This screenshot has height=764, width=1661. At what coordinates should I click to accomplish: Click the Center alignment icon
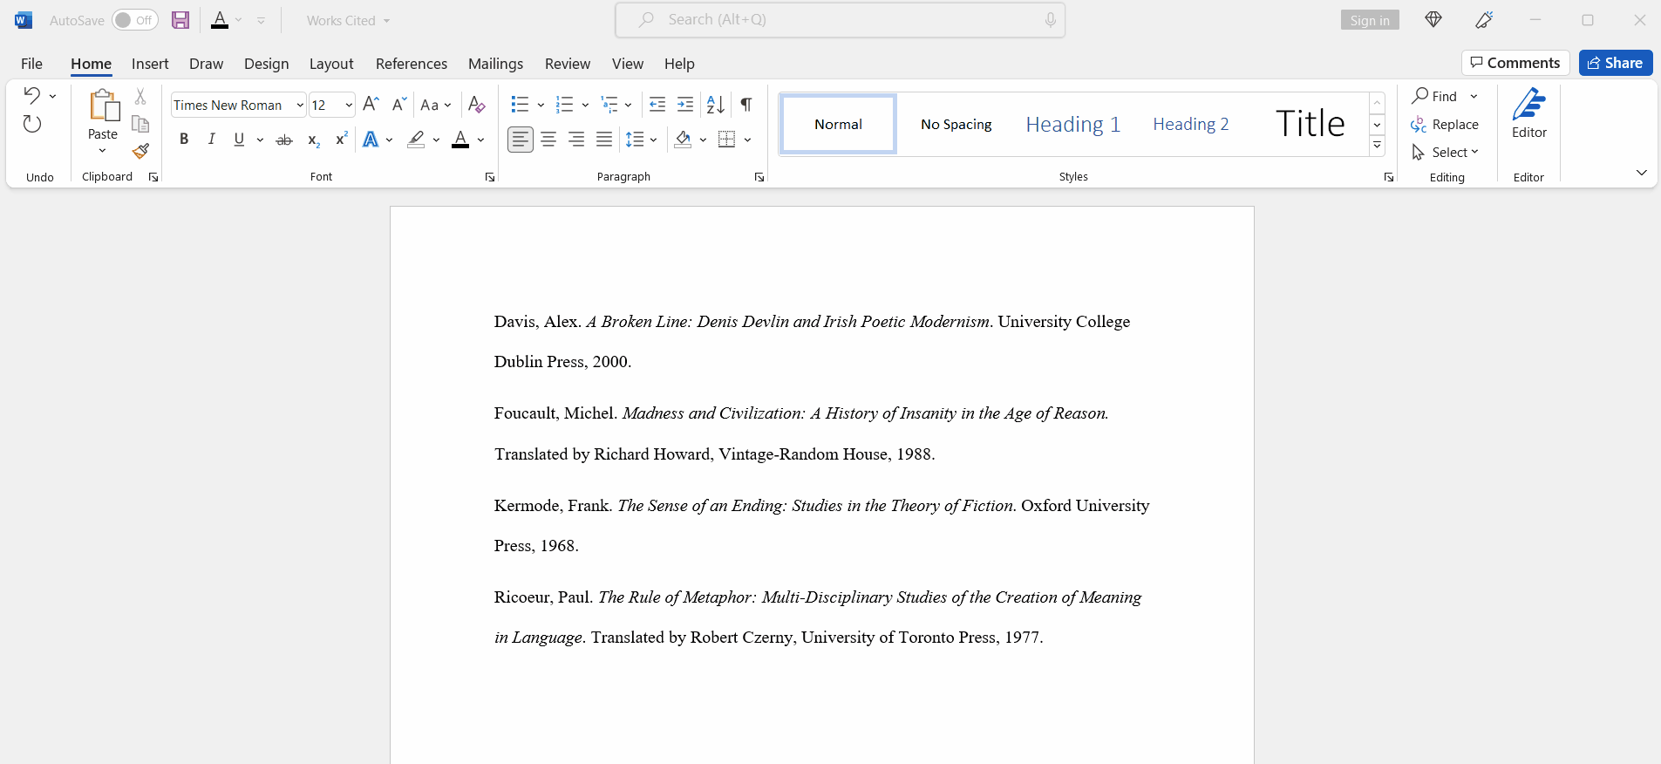pyautogui.click(x=548, y=140)
